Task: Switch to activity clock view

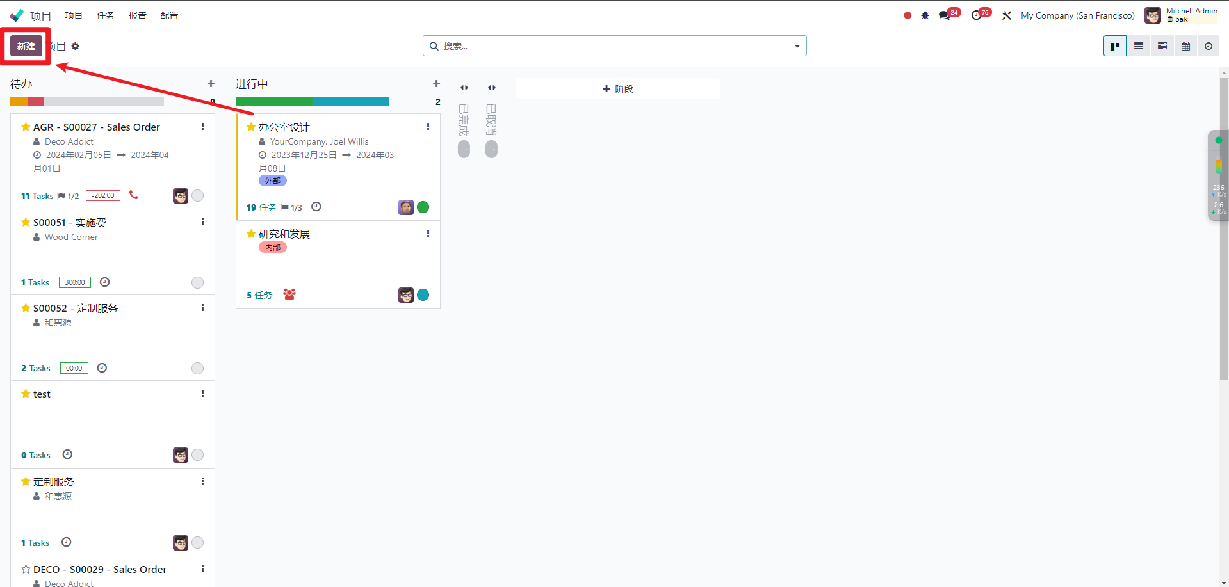Action: (x=1209, y=46)
